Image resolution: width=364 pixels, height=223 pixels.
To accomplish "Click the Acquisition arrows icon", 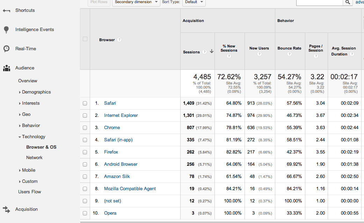I will coord(6,209).
